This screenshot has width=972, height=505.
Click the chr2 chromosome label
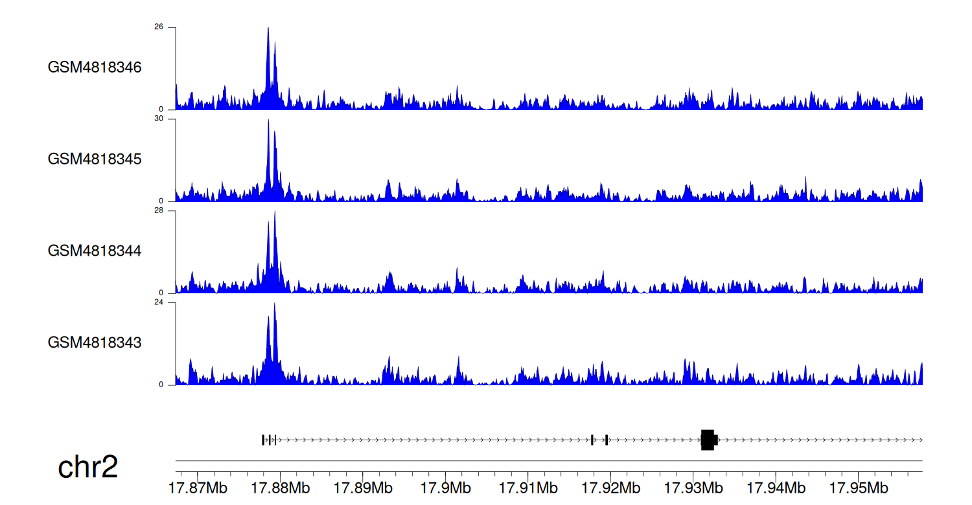[x=88, y=467]
